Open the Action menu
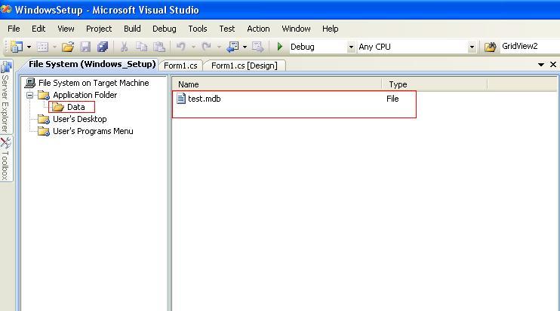560x311 pixels. (258, 29)
